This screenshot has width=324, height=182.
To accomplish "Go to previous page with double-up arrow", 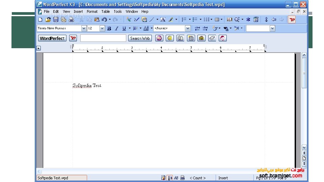I will pyautogui.click(x=304, y=153).
